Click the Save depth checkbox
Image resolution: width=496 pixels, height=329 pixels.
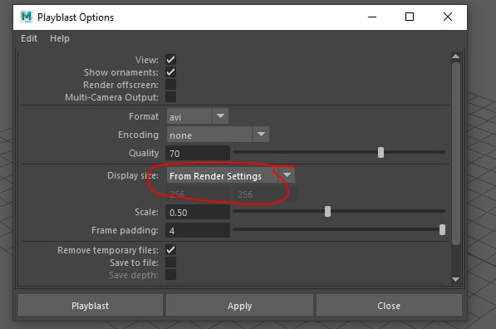tap(170, 275)
